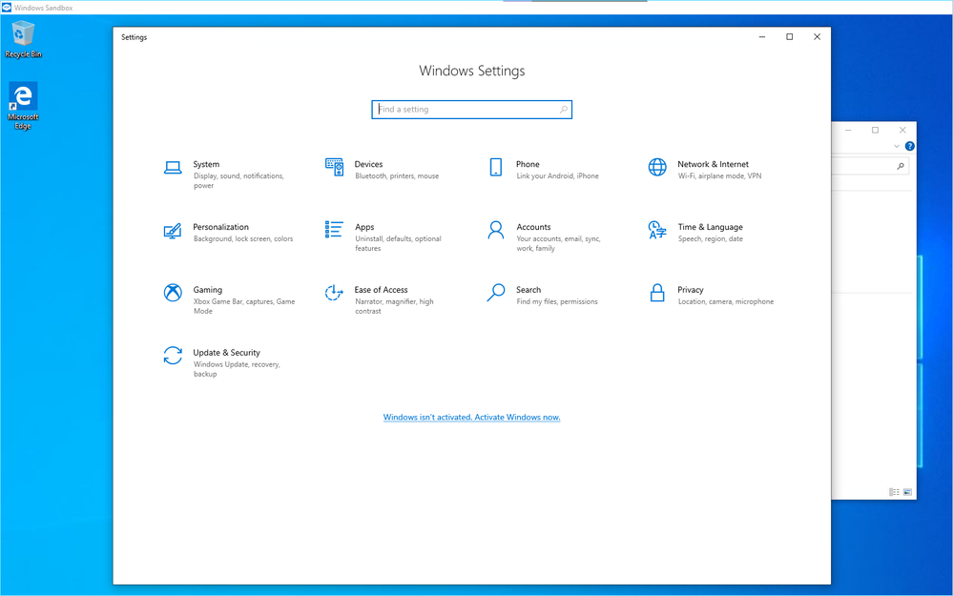Launch Microsoft Edge desktop shortcut

(x=23, y=106)
